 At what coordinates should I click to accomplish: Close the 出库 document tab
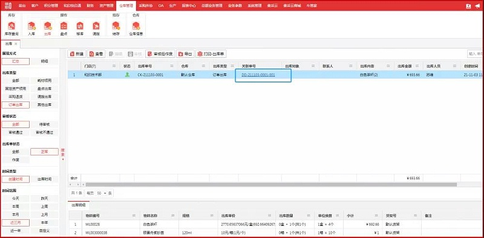[16, 44]
